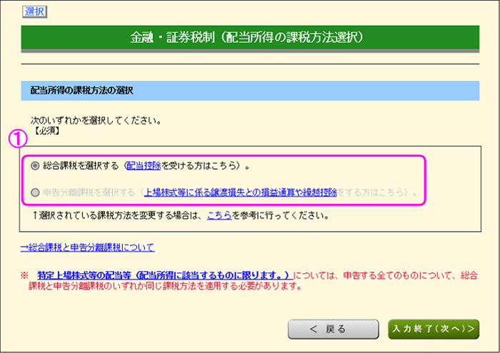
Task: Click the 金融・証券税制 title banner text
Action: 246,38
